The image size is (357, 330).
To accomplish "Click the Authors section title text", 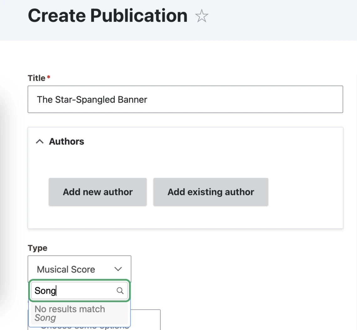I will 66,141.
